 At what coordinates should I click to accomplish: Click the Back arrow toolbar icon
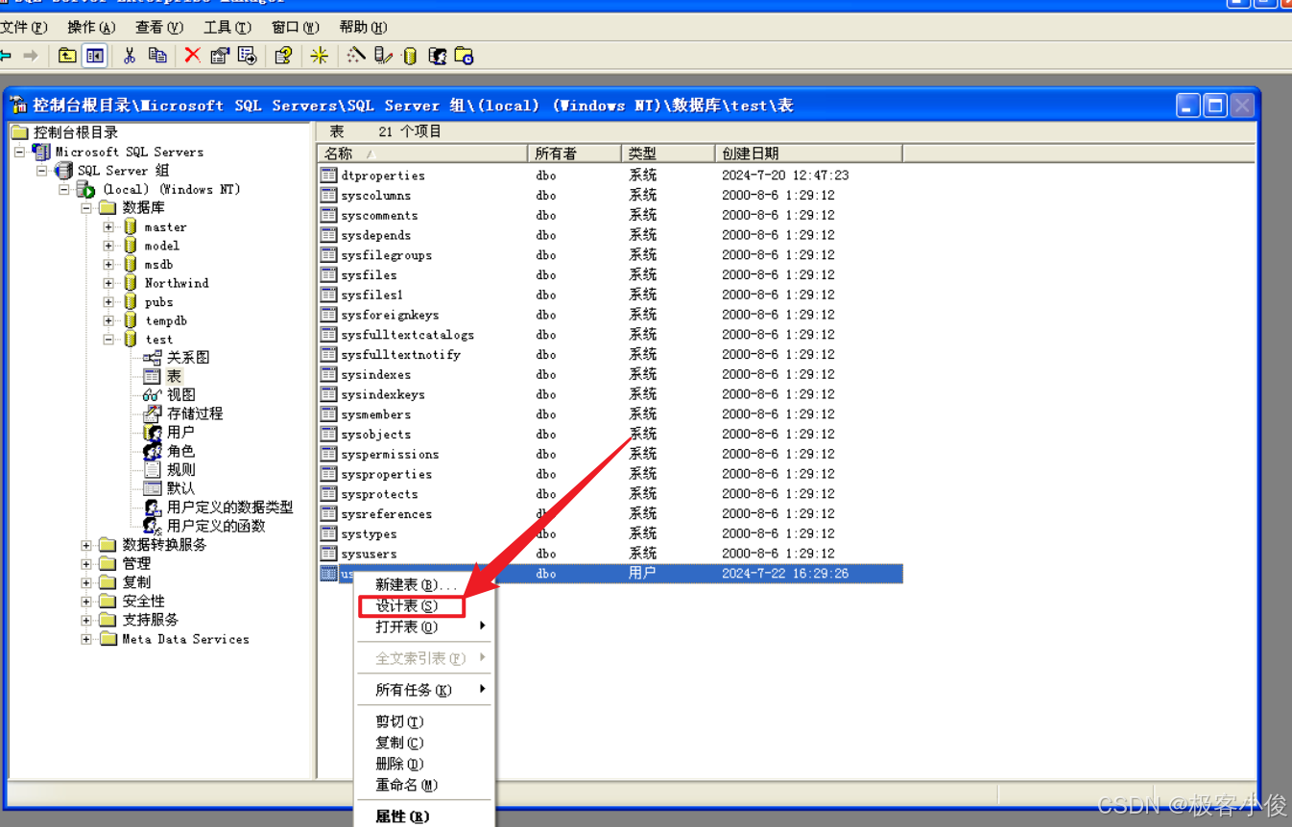coord(5,56)
